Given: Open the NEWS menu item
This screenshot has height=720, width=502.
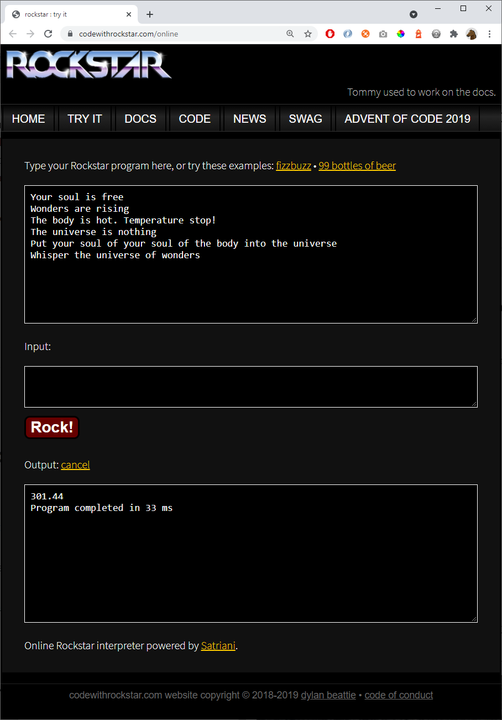Looking at the screenshot, I should (x=250, y=118).
